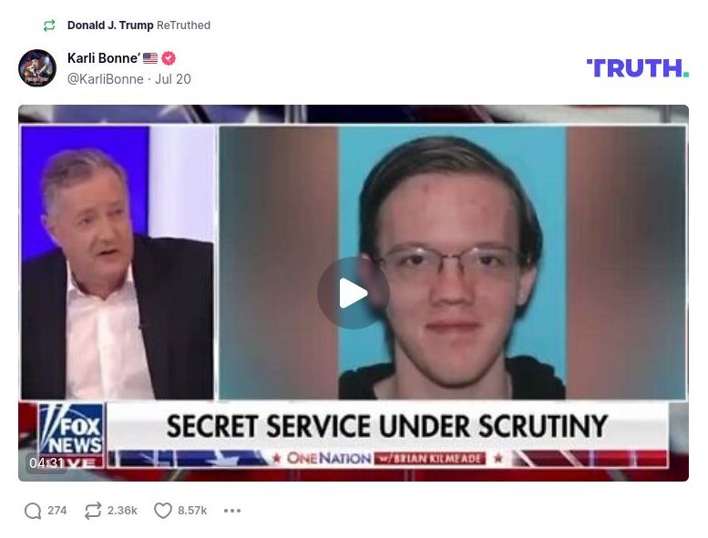
Task: Open Donald J. Trump profile link
Action: (110, 25)
